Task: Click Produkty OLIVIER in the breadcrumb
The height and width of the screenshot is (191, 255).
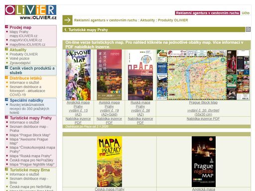Action: click(x=173, y=20)
